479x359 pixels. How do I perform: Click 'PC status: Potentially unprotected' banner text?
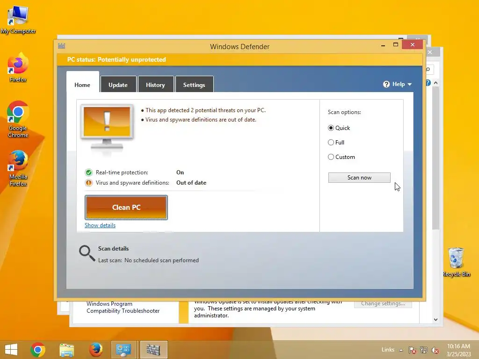pos(116,59)
